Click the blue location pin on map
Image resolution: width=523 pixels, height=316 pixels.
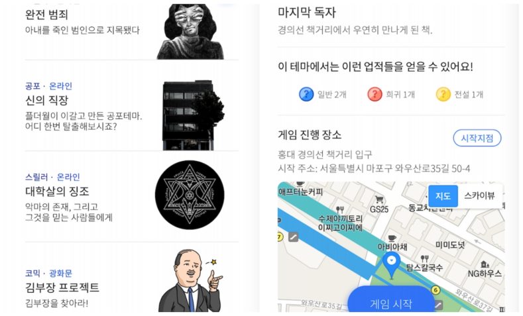(x=391, y=265)
